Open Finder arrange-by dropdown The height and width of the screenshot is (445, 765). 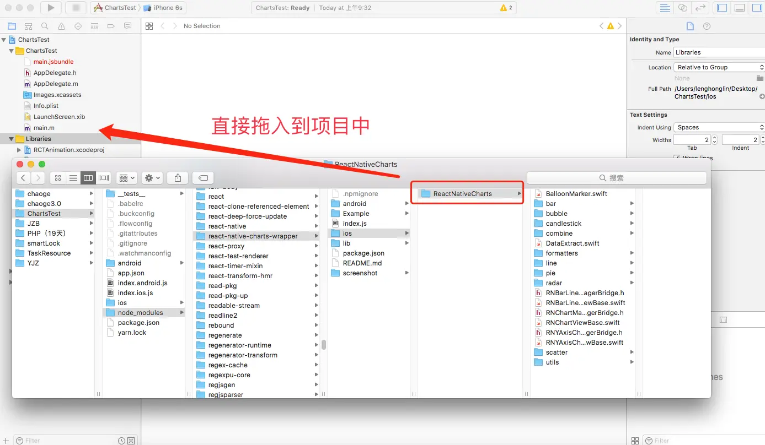tap(126, 178)
